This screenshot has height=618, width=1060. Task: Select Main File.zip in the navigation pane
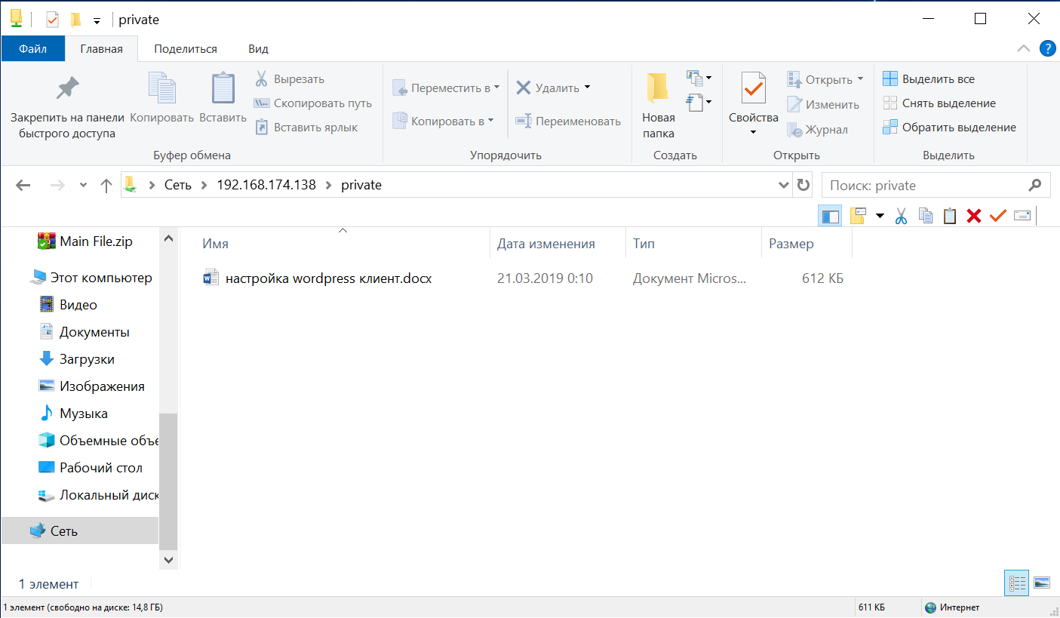click(85, 241)
